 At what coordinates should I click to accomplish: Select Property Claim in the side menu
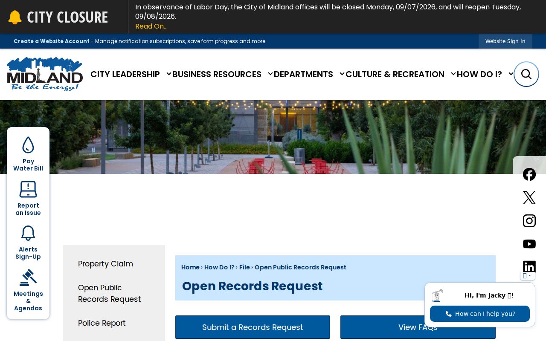click(105, 264)
